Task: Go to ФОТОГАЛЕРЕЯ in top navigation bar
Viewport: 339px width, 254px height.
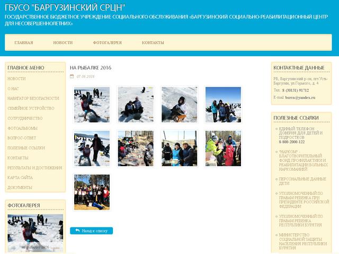Action: [107, 42]
